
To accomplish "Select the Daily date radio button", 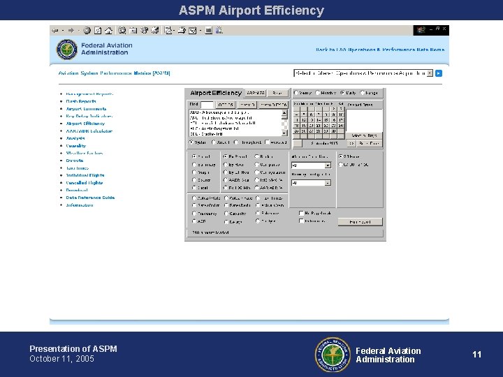I will [x=342, y=93].
